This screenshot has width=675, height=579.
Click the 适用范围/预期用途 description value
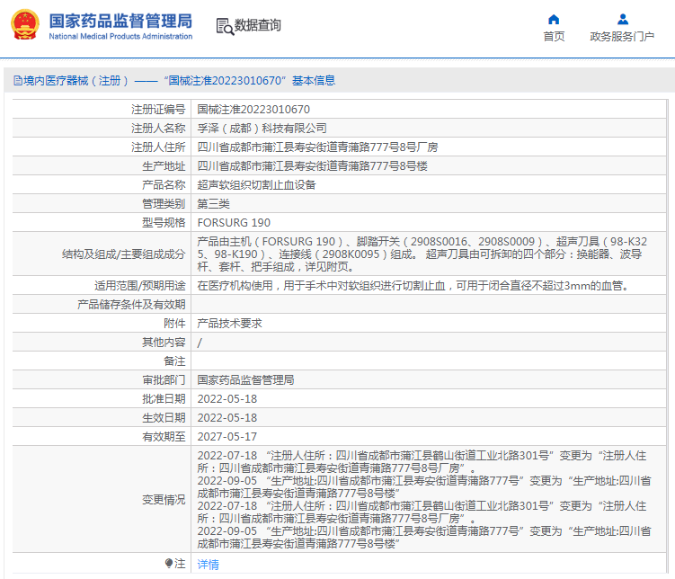tap(414, 286)
